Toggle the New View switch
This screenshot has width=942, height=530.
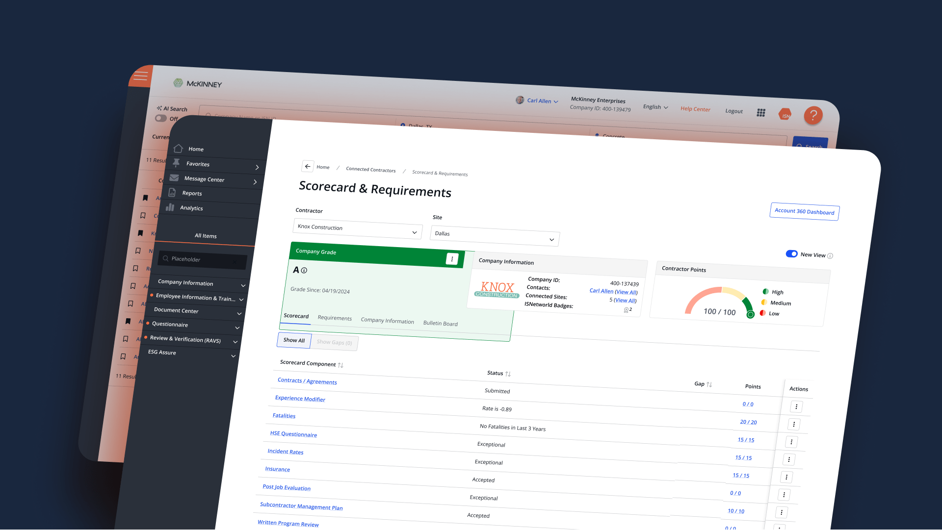pyautogui.click(x=791, y=254)
